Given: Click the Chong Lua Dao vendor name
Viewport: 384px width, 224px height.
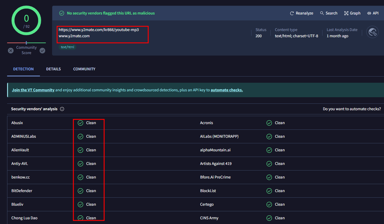Looking at the screenshot, I should coord(24,218).
